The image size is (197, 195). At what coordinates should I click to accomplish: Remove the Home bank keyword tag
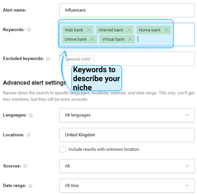pos(166,30)
